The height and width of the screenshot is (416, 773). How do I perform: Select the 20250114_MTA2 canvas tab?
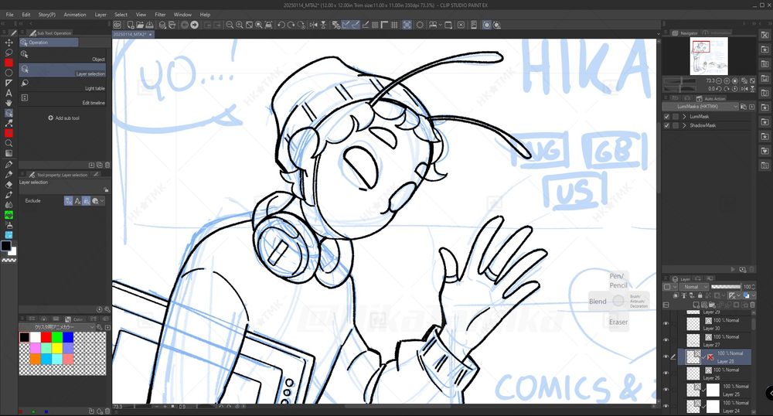point(133,34)
